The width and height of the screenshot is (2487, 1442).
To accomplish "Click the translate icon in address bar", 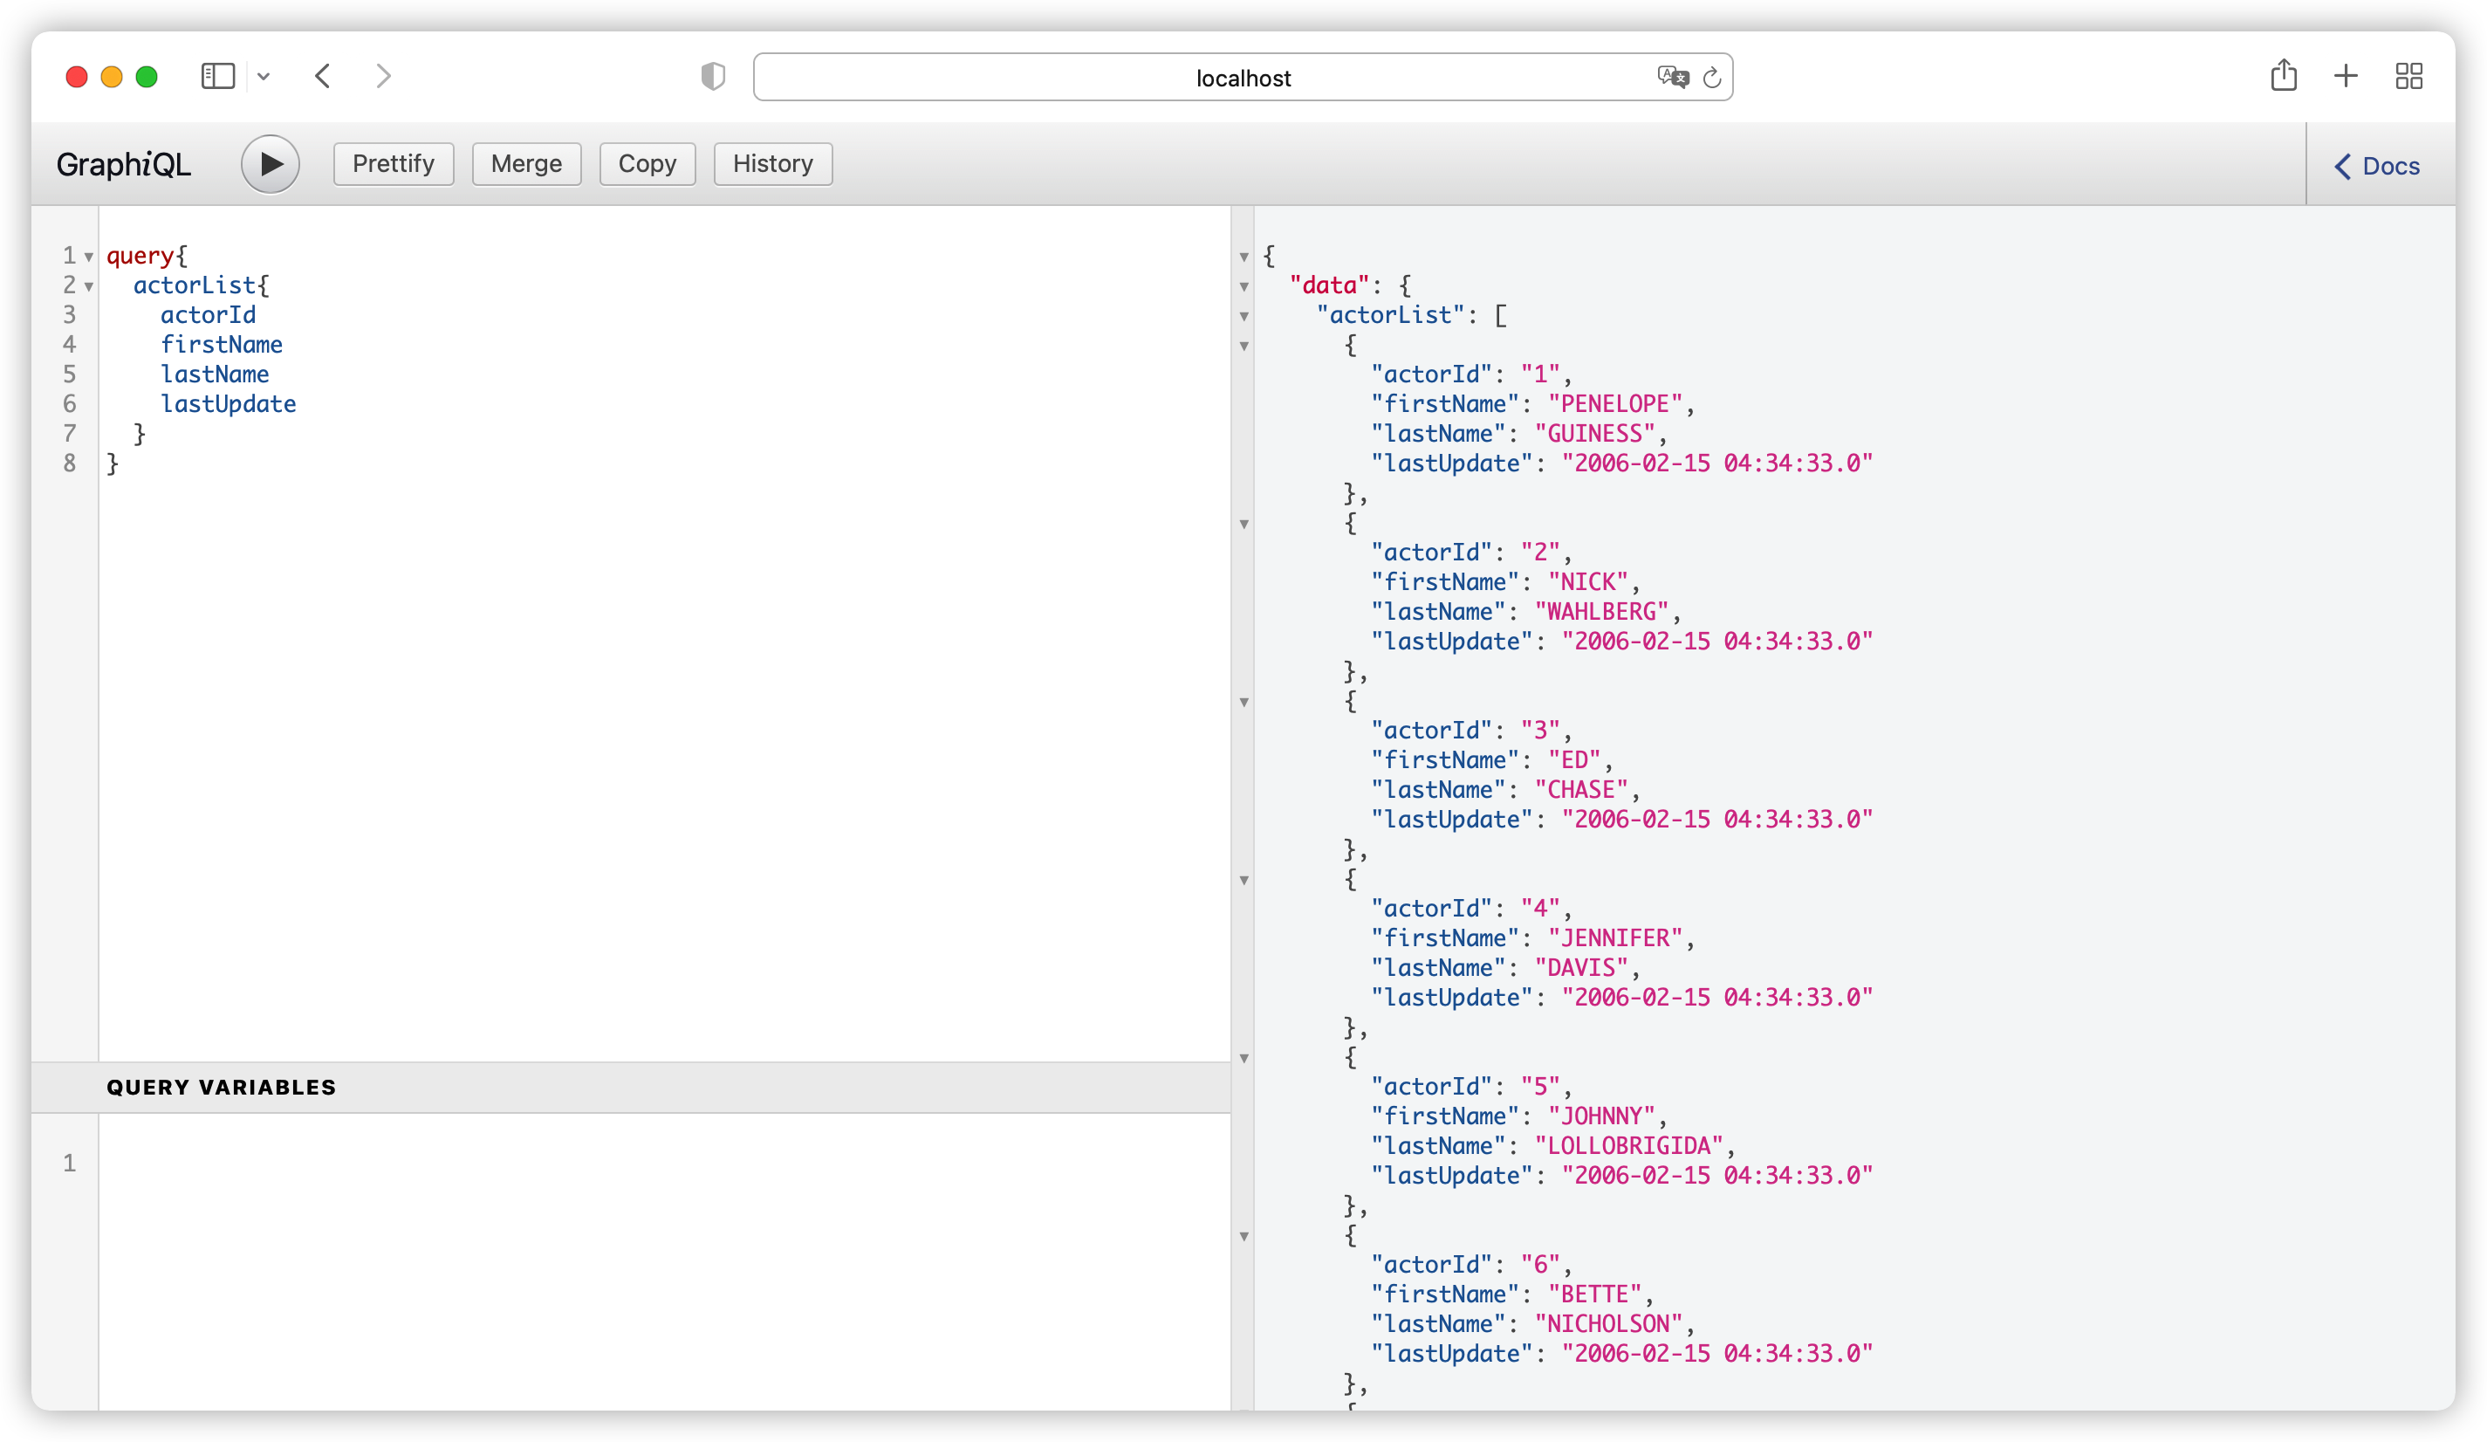I will click(x=1672, y=77).
